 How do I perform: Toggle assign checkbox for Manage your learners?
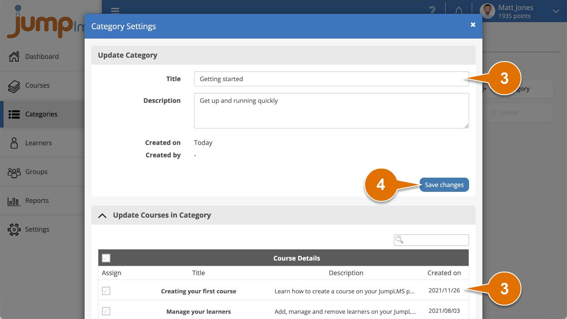click(106, 311)
